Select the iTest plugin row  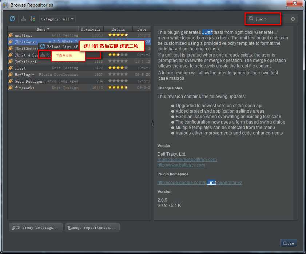click(79, 68)
